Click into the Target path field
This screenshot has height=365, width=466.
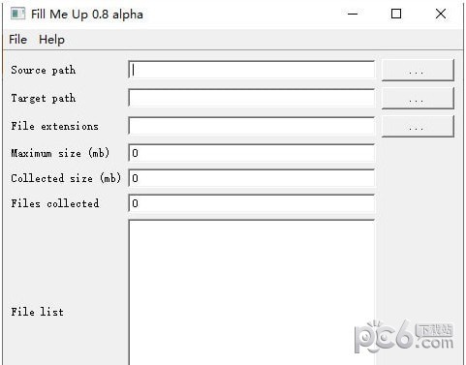pyautogui.click(x=252, y=98)
